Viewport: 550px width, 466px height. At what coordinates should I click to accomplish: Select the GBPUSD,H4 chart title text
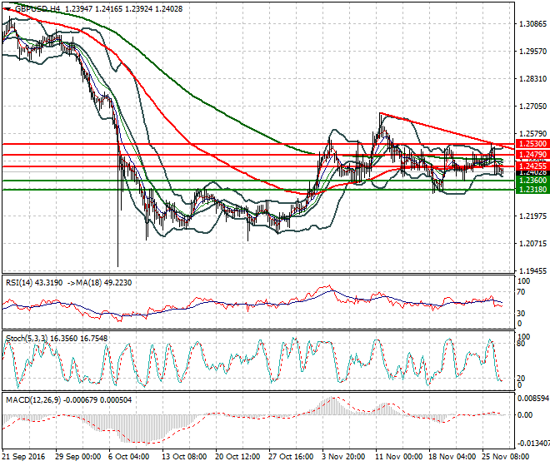point(37,9)
